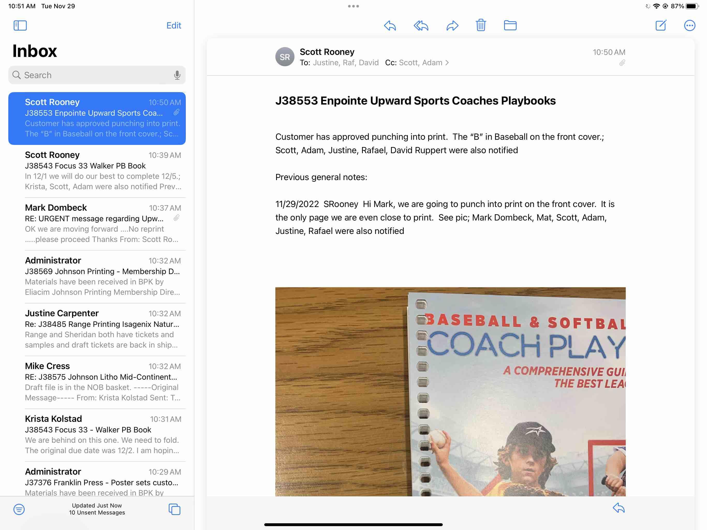This screenshot has height=530, width=707.
Task: Move message using folder icon
Action: pos(510,25)
